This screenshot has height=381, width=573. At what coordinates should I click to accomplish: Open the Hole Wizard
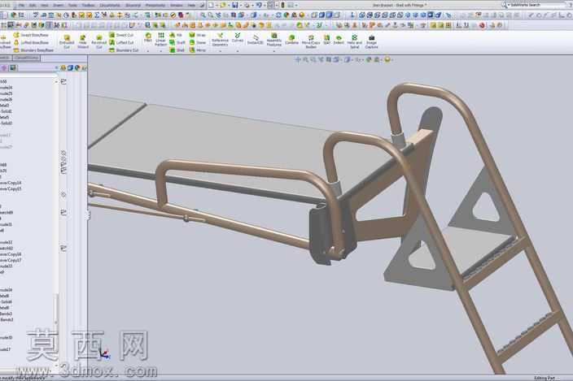(x=83, y=42)
